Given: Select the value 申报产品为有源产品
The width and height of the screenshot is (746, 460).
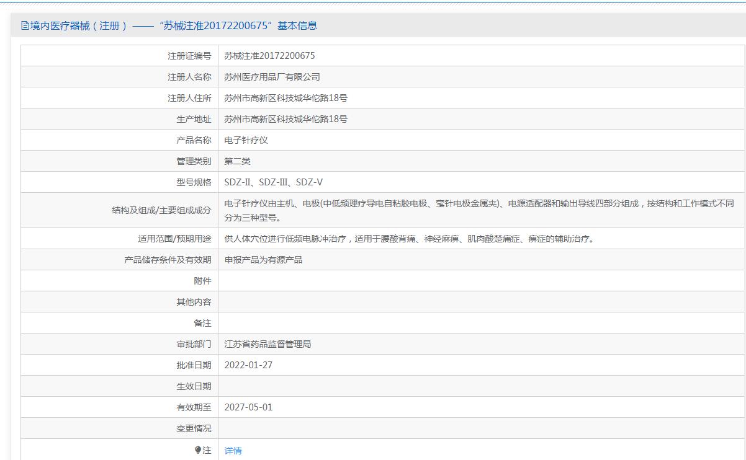Looking at the screenshot, I should click(x=263, y=260).
